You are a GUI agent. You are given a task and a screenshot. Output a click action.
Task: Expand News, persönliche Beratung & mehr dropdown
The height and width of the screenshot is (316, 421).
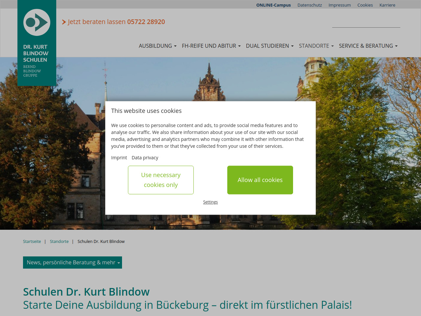pyautogui.click(x=72, y=262)
